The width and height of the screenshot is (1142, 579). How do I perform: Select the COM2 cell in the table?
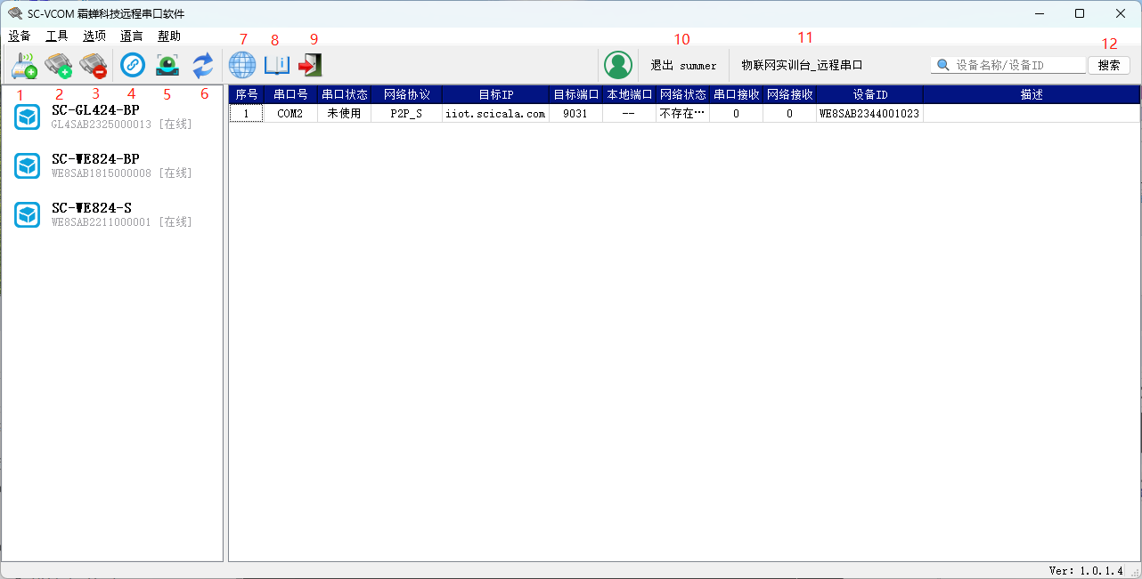pyautogui.click(x=290, y=114)
